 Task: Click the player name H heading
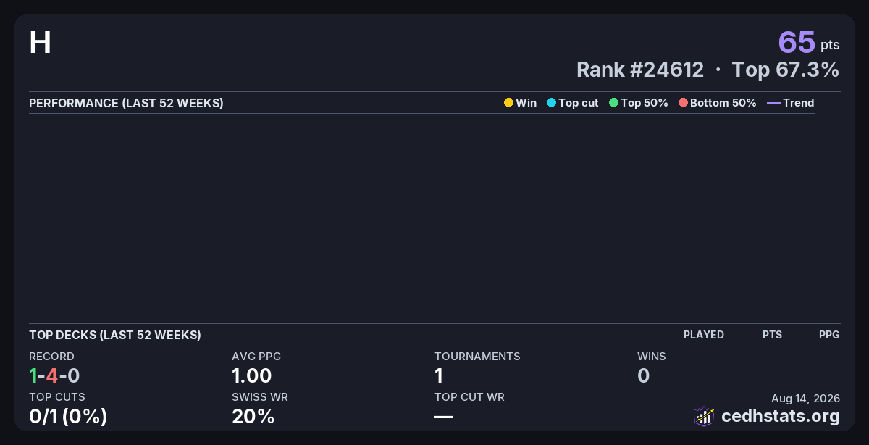point(40,43)
